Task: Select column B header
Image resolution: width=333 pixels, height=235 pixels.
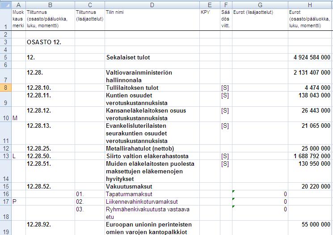Action: tap(51, 5)
